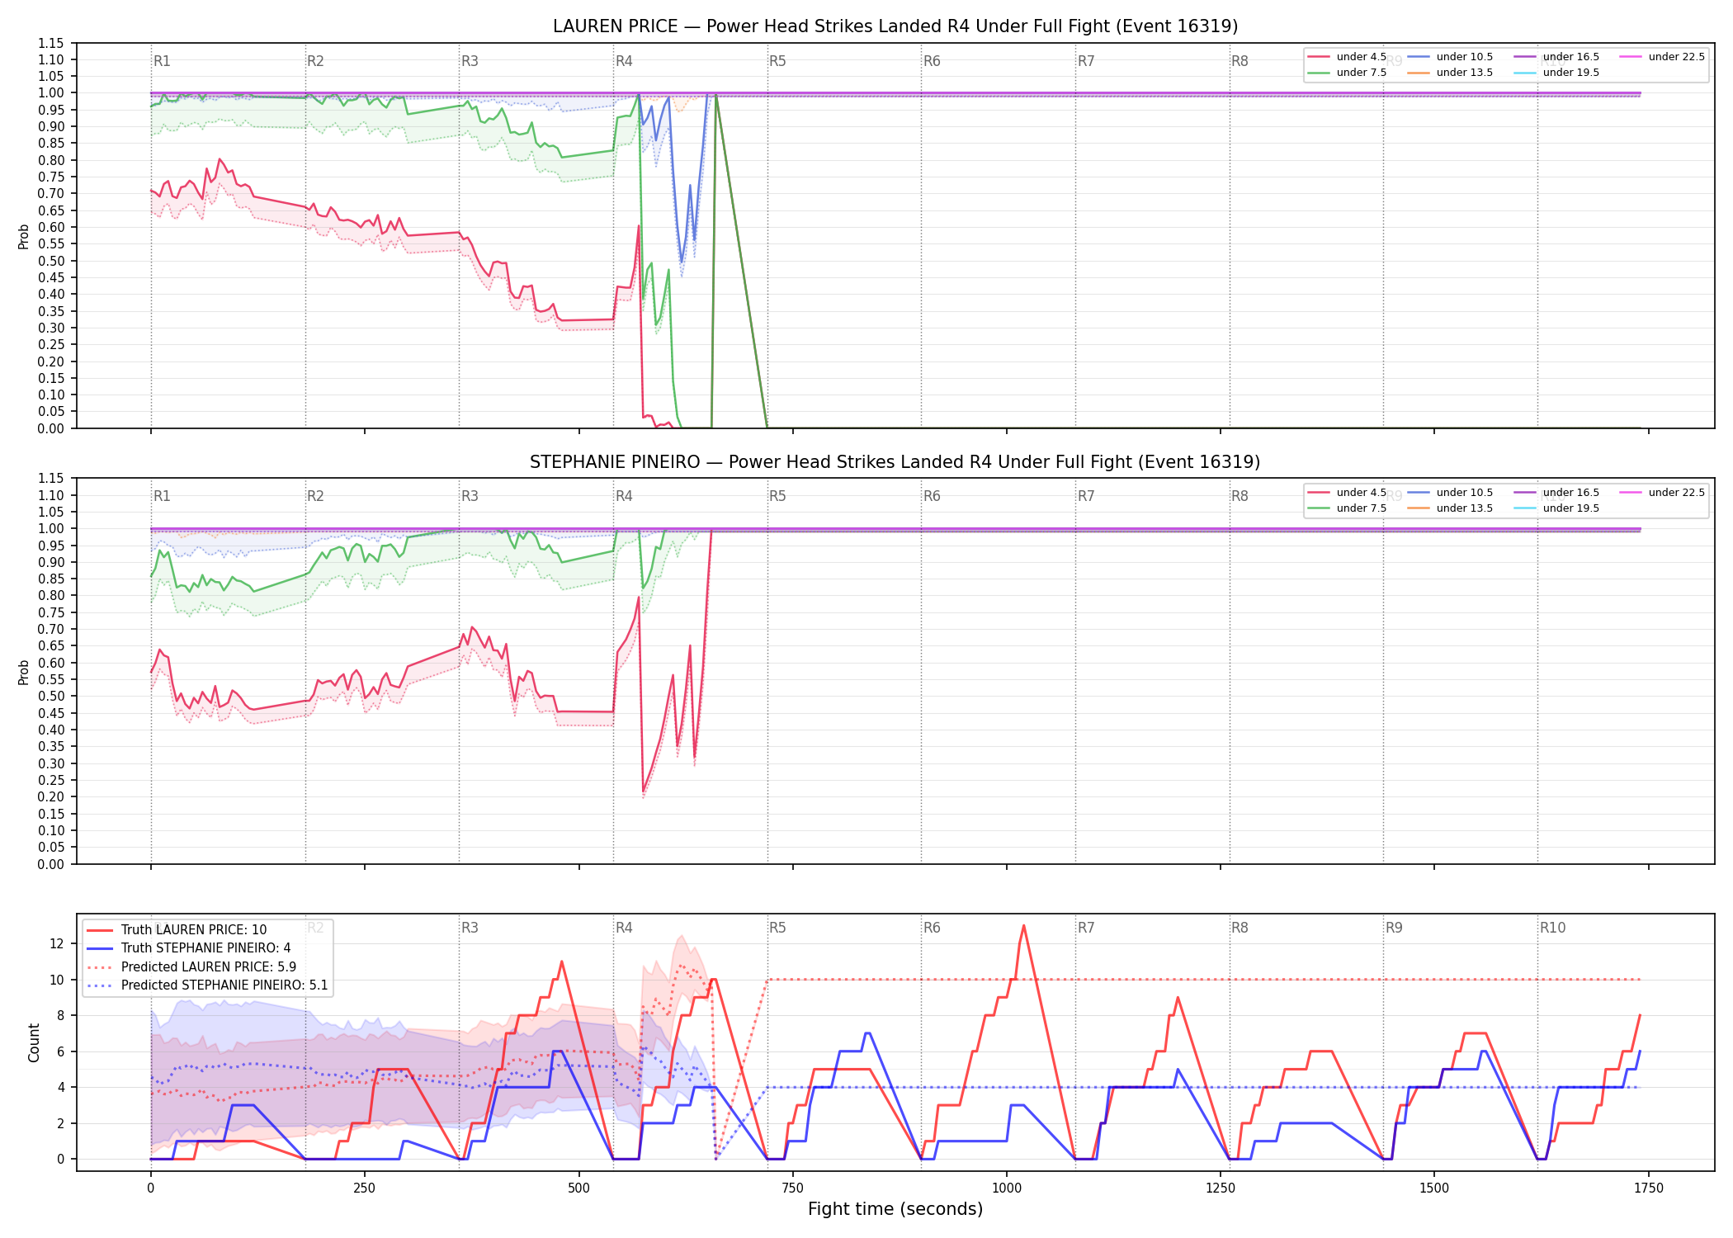Click the 0.50 tick in Lauren Price chart
The image size is (1733, 1238).
coord(51,261)
